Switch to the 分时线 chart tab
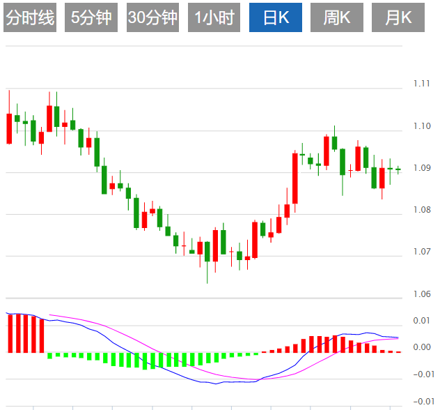The image size is (440, 410). pyautogui.click(x=30, y=17)
